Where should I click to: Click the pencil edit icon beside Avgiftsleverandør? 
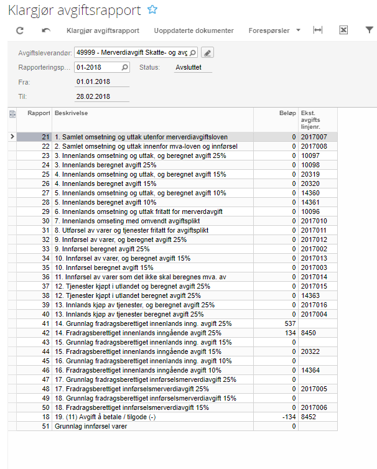[207, 53]
